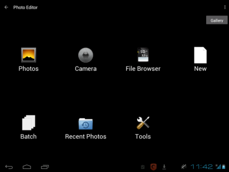Open the three-dot overflow menu
Screen dimensions: 229x172
(225, 7)
